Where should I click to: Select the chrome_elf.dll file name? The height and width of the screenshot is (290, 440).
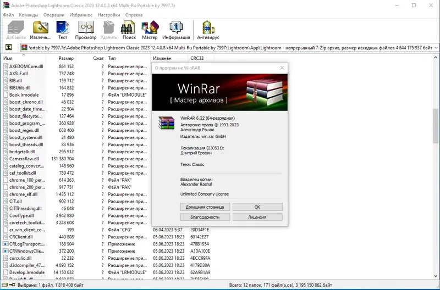point(23,194)
